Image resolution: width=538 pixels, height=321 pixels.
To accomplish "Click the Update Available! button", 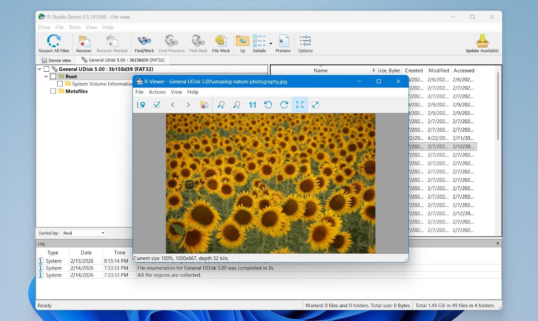I will click(x=482, y=43).
